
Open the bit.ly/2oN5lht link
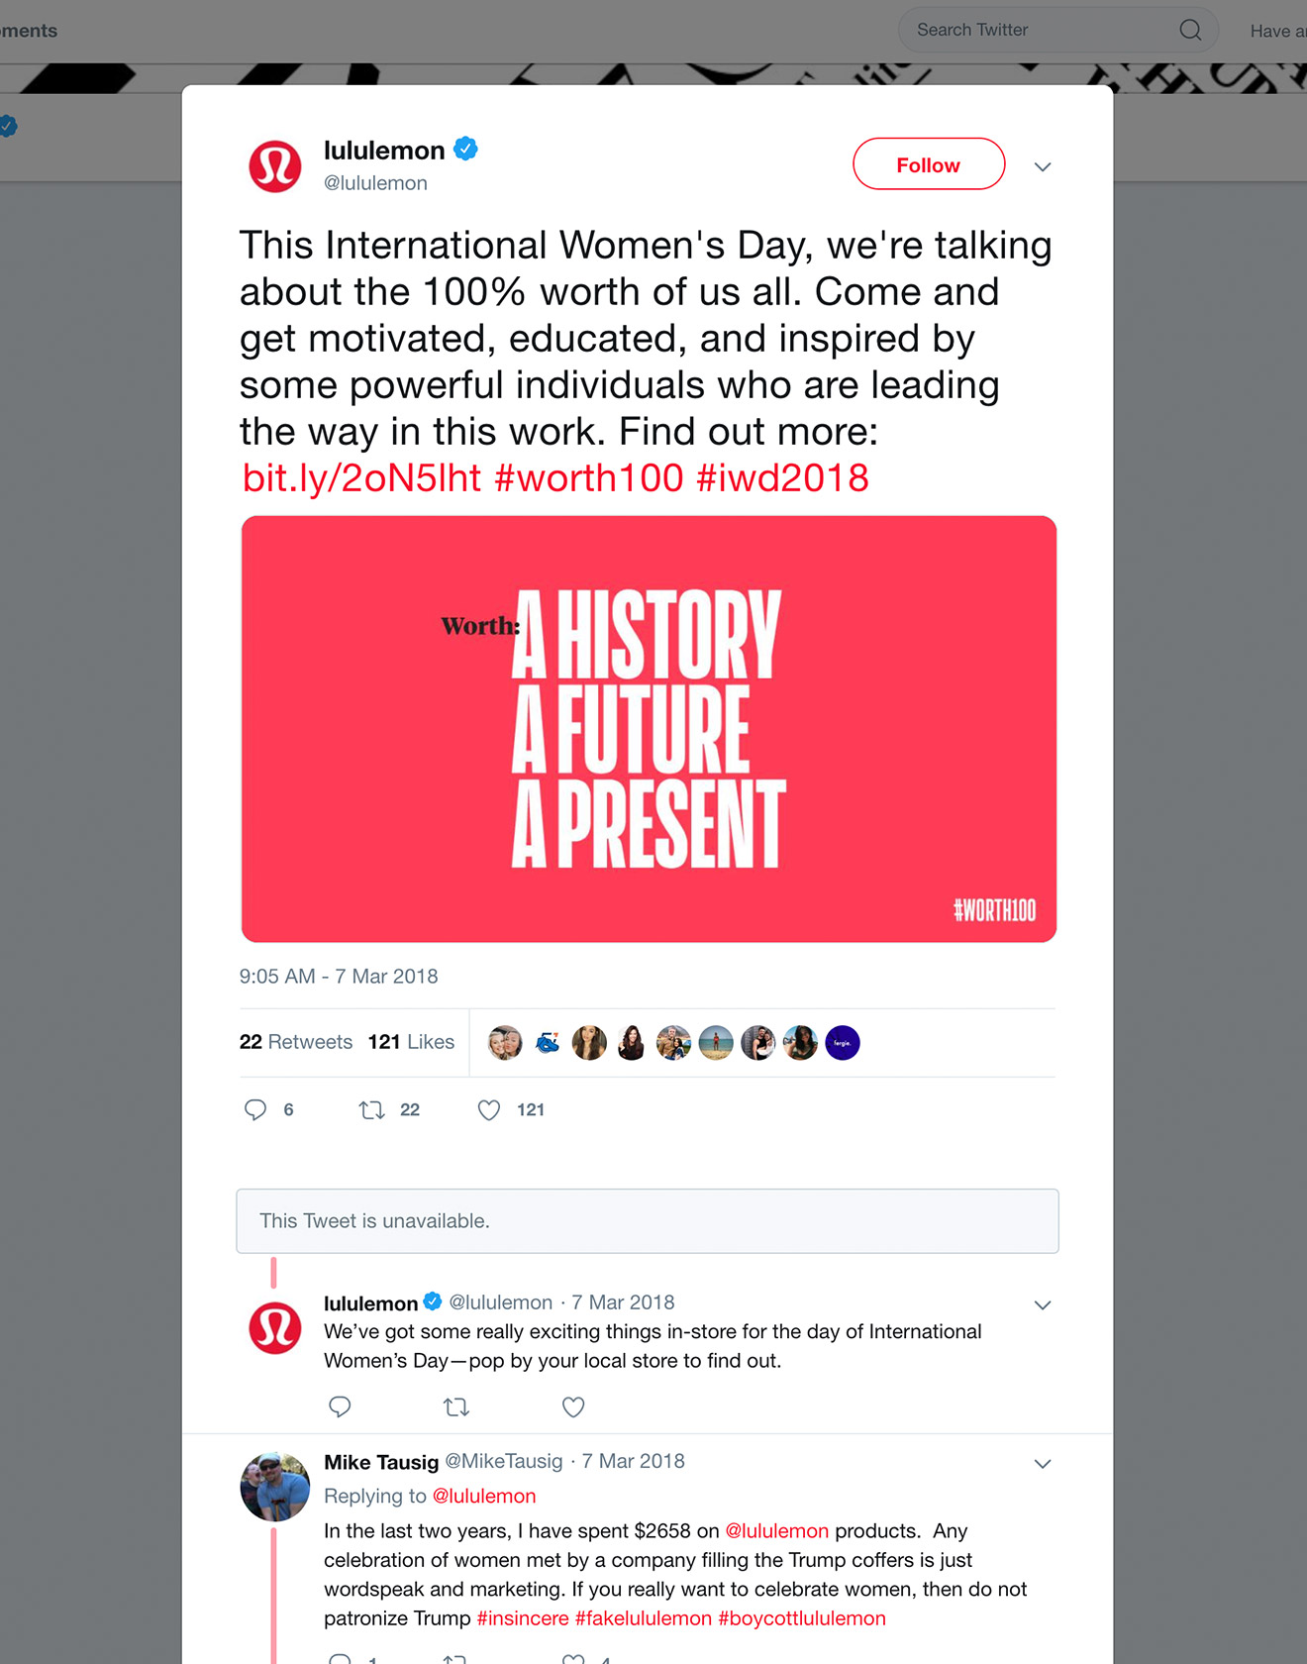tap(361, 478)
